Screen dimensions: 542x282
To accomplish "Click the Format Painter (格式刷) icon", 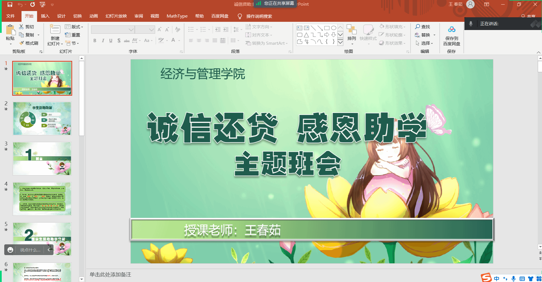I will pos(22,43).
